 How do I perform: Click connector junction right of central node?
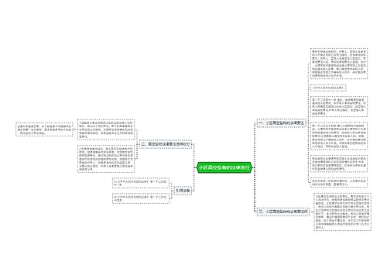255,167
